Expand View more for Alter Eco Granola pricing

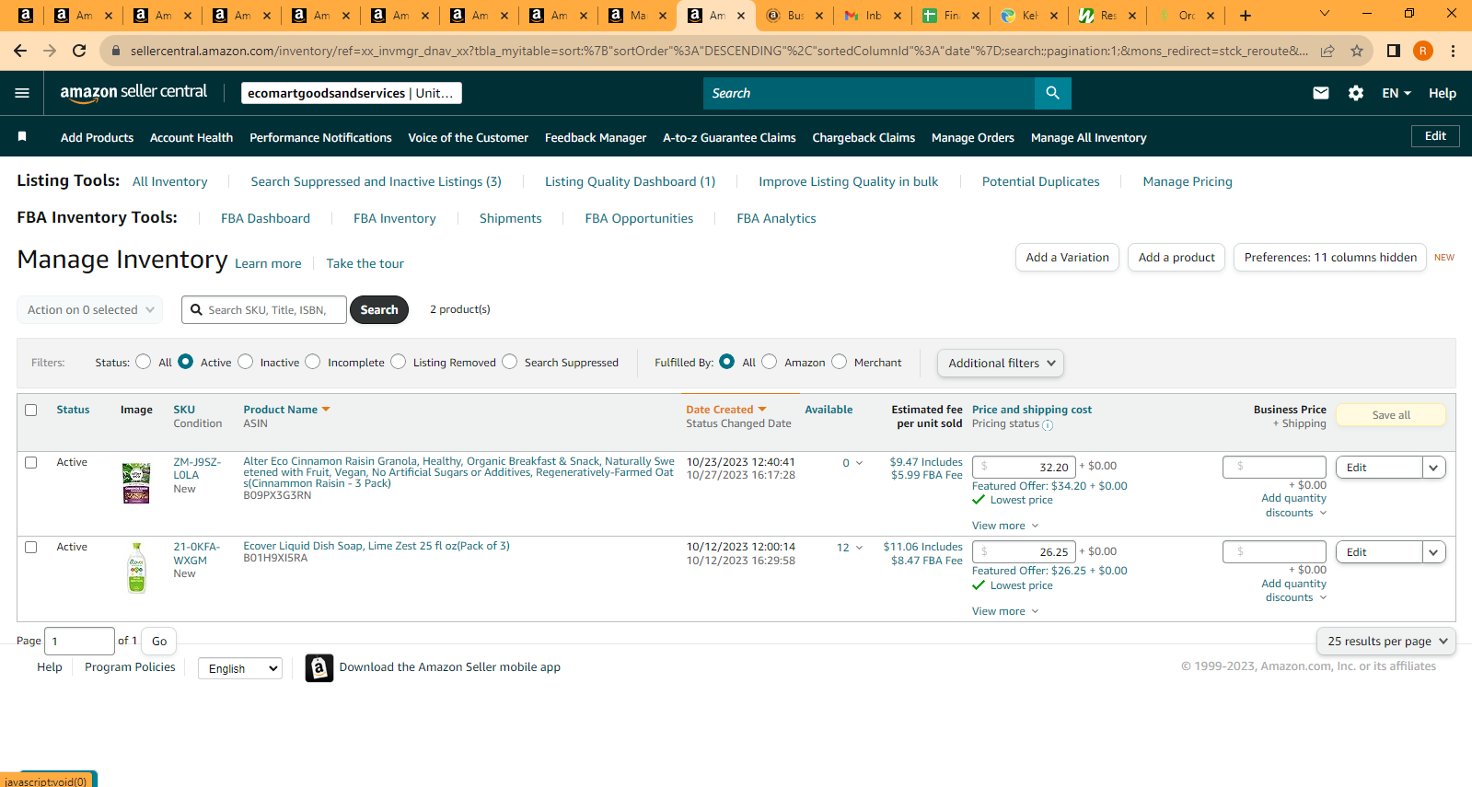[x=1005, y=526]
